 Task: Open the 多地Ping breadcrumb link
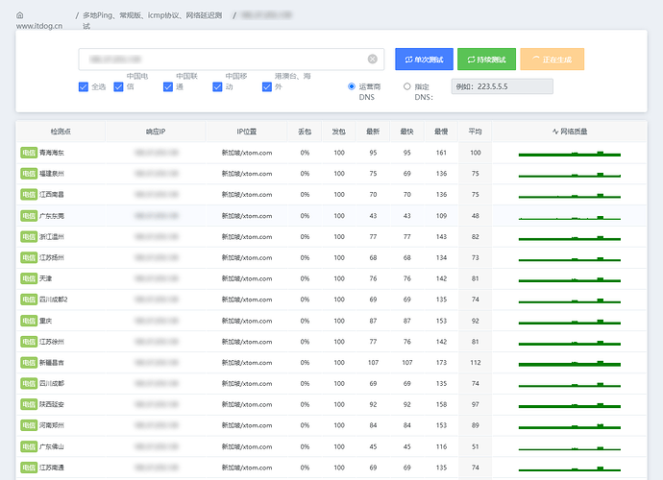pyautogui.click(x=152, y=20)
